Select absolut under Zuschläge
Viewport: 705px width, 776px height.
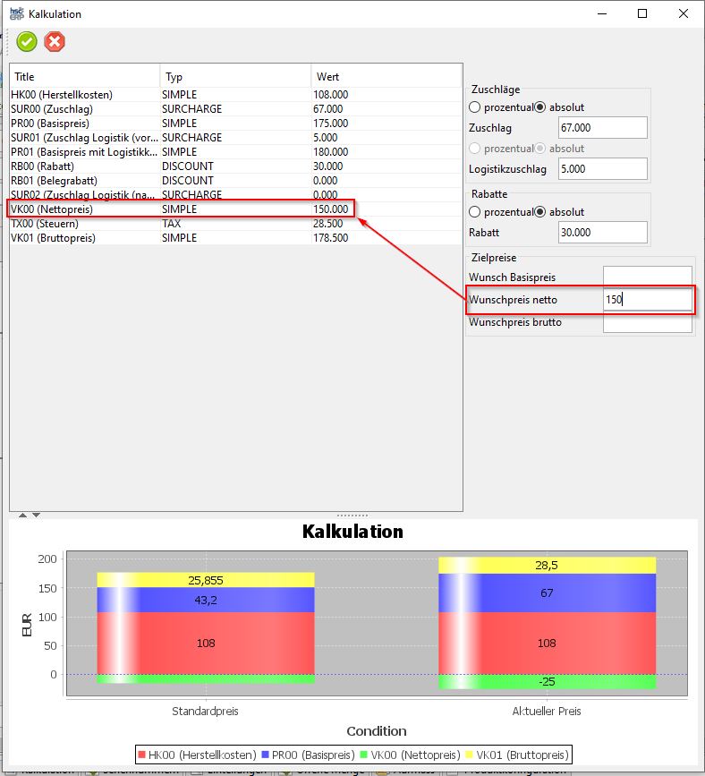pyautogui.click(x=539, y=107)
